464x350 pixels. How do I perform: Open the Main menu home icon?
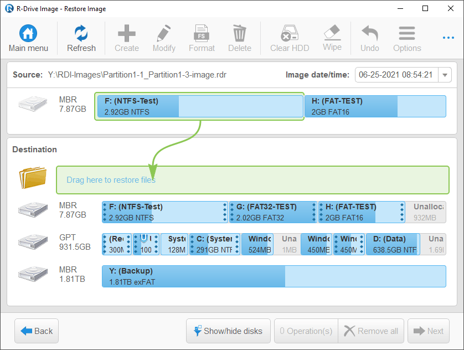(28, 34)
